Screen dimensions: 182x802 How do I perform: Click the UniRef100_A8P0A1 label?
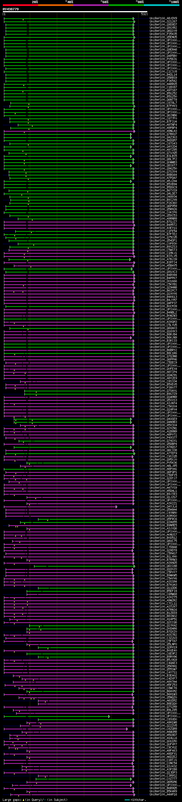tap(163, 469)
